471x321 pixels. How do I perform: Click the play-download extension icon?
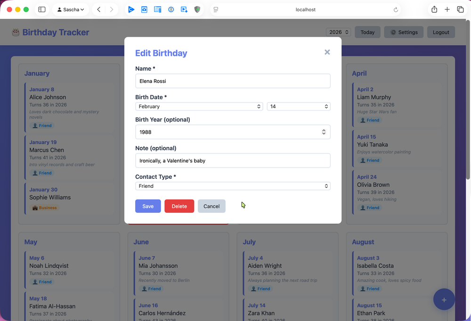pos(184,9)
